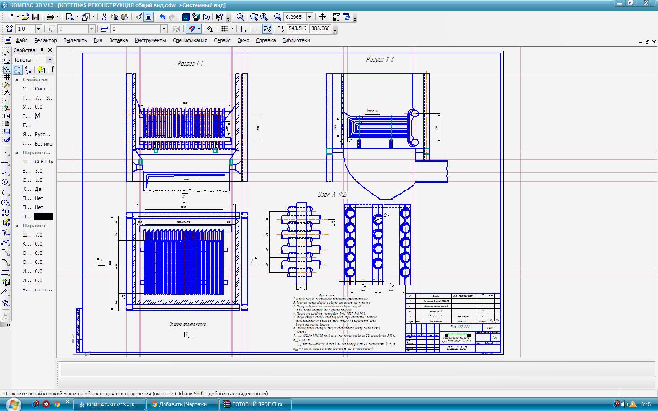Redo the undone action

(x=172, y=17)
